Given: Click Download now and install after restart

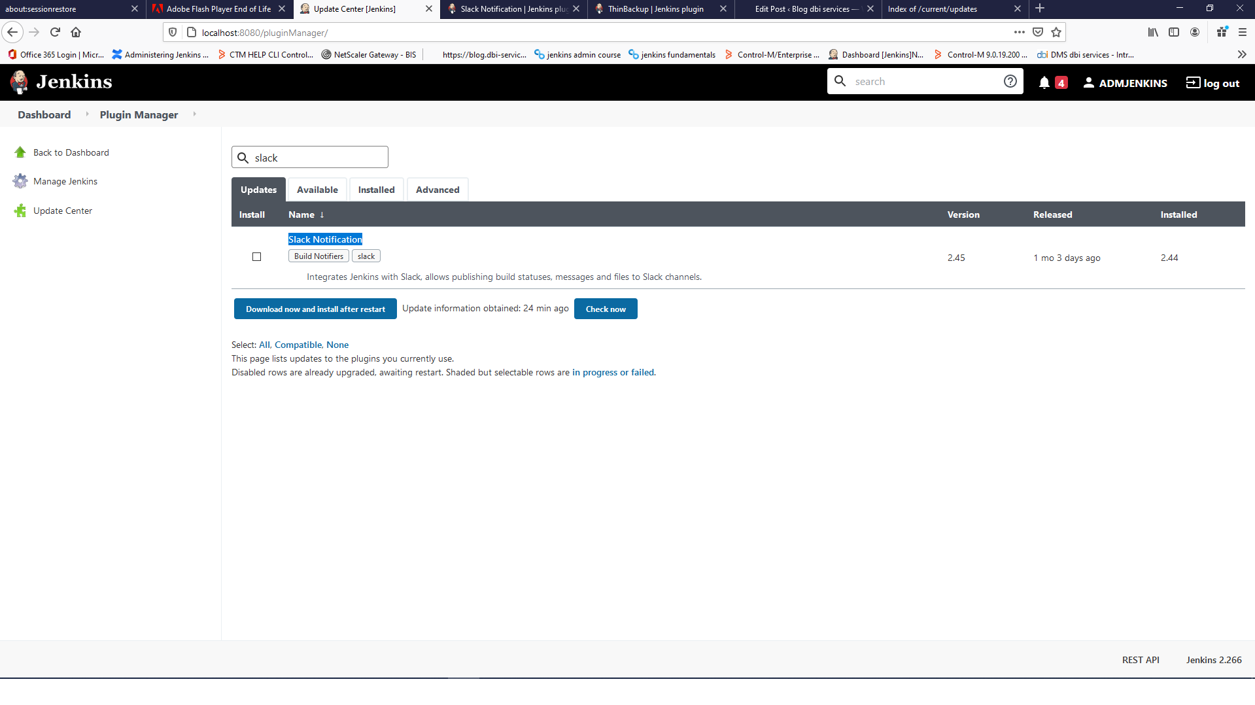Looking at the screenshot, I should click(x=315, y=309).
